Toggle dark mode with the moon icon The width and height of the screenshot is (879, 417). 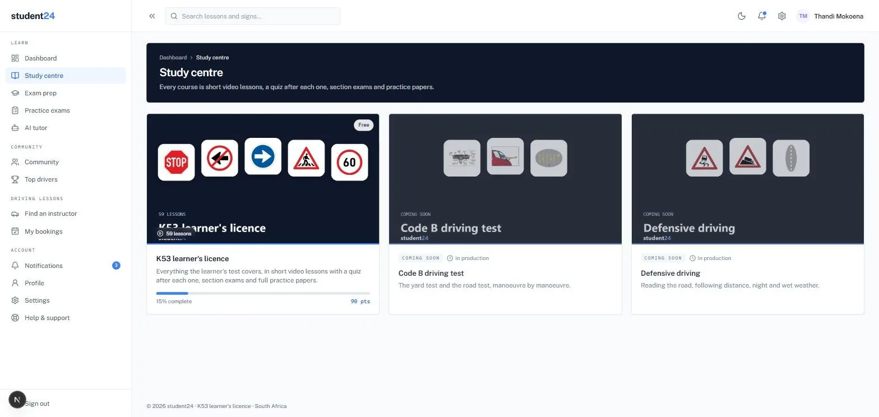click(x=742, y=16)
